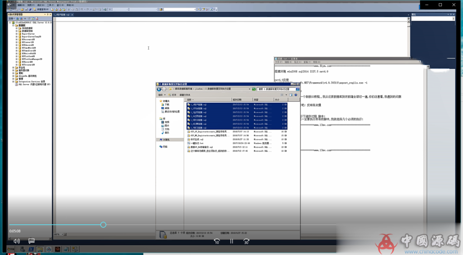Image resolution: width=463 pixels, height=255 pixels.
Task: Click the volume speaker icon
Action: (x=17, y=241)
